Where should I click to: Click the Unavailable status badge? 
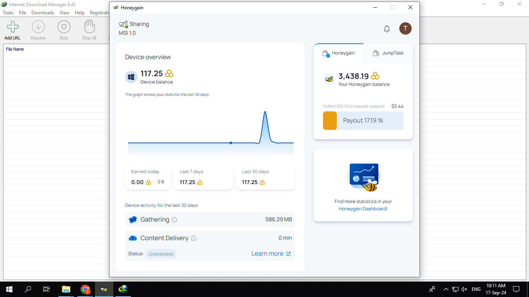coord(161,254)
